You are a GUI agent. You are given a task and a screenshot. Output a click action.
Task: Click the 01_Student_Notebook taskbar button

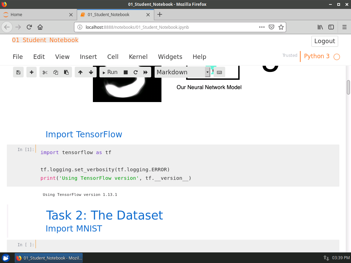tap(49, 258)
